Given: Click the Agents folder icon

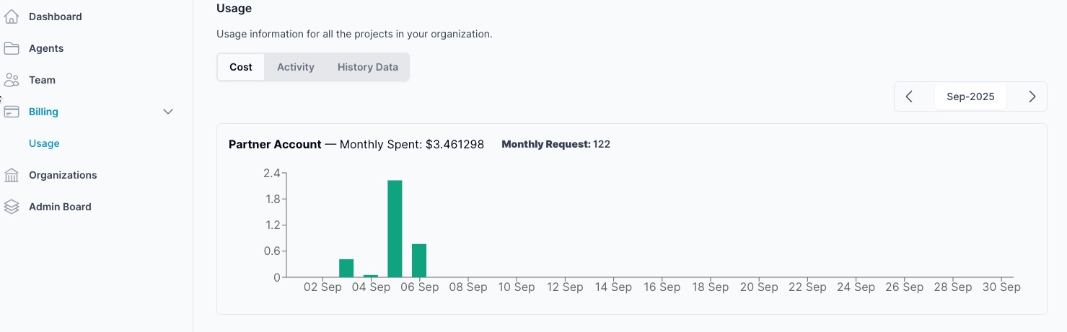Looking at the screenshot, I should (11, 48).
